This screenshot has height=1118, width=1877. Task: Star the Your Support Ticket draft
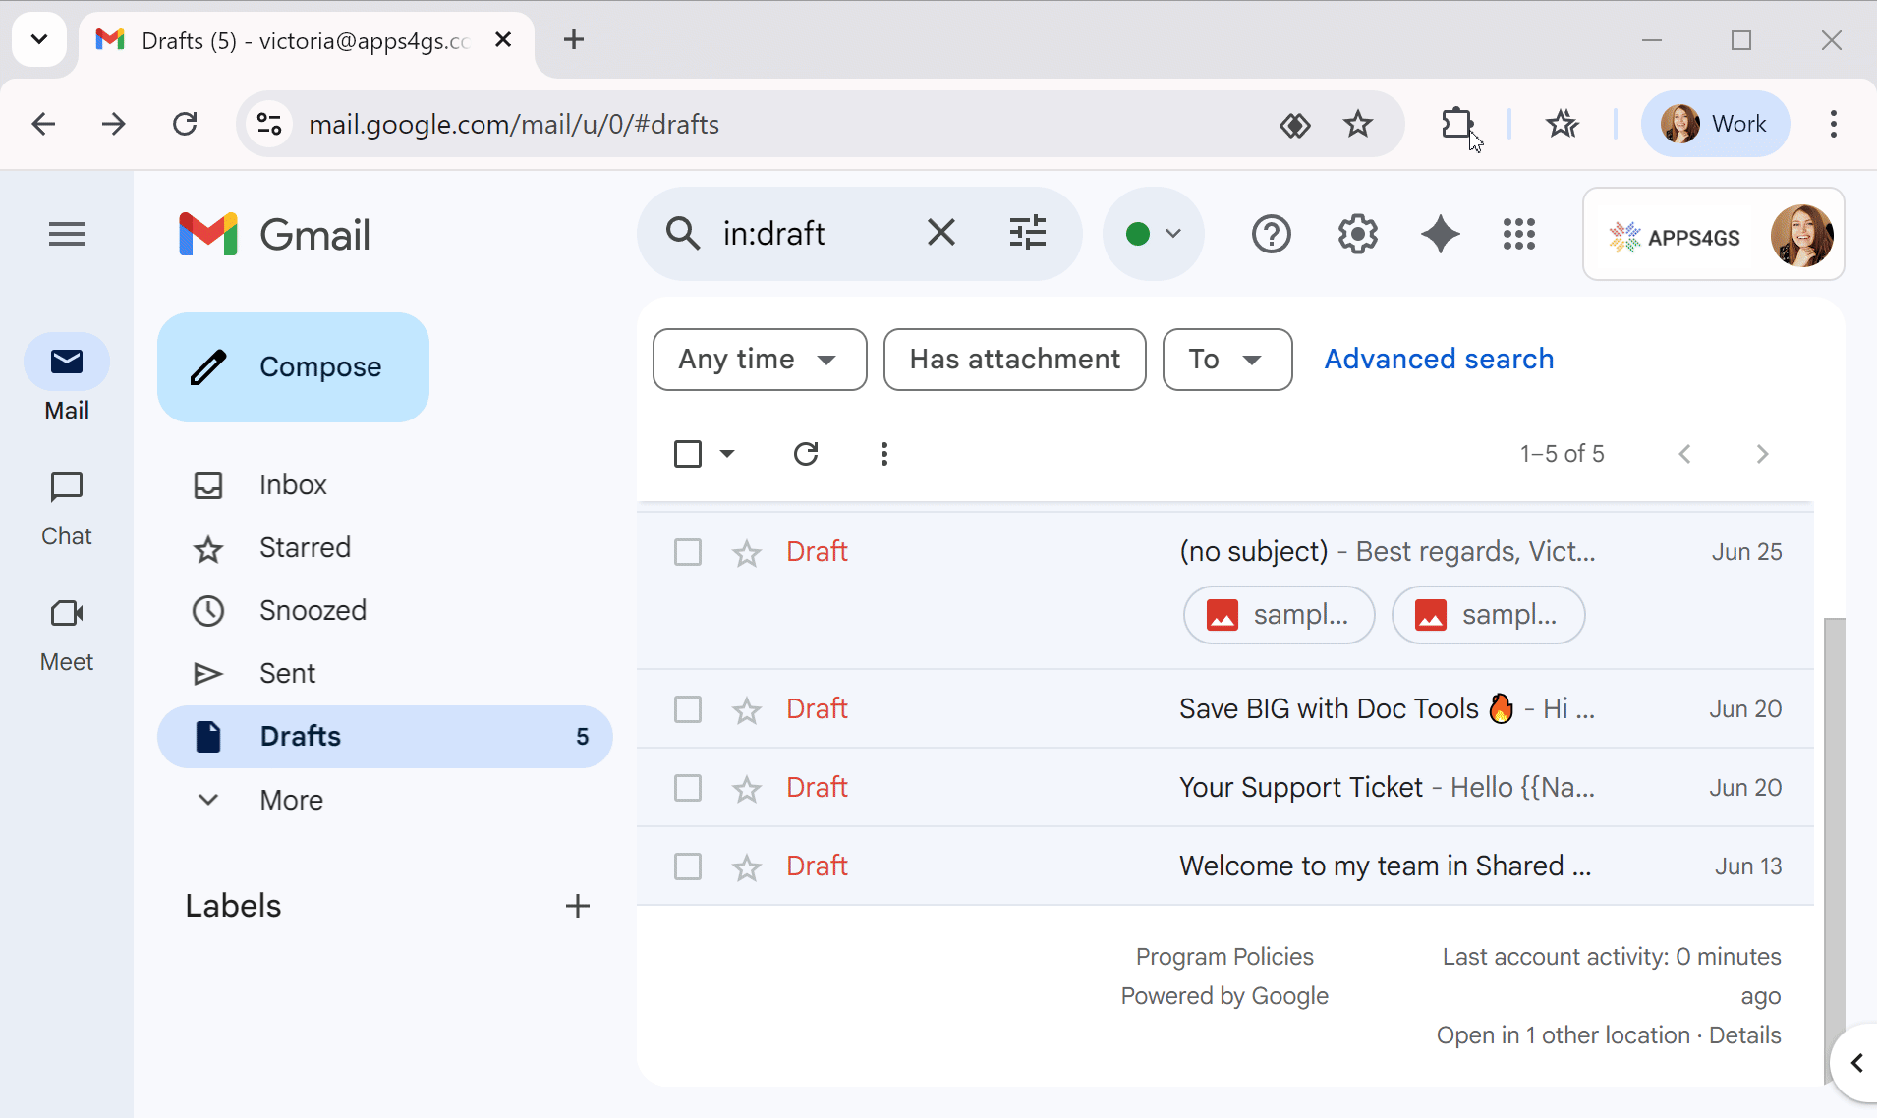[x=747, y=788]
